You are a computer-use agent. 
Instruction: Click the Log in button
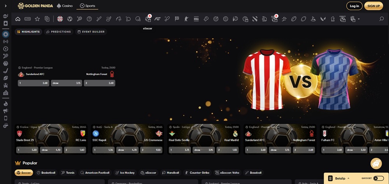click(354, 6)
